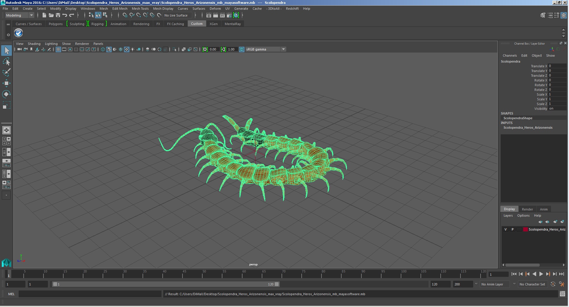Toggle isolate select in viewport
Viewport: 569px width, 307px height.
[x=174, y=49]
